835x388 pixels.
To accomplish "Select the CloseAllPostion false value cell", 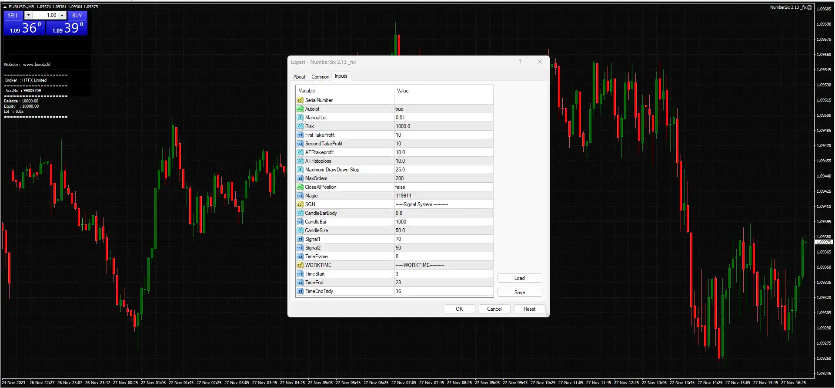I will coord(443,187).
